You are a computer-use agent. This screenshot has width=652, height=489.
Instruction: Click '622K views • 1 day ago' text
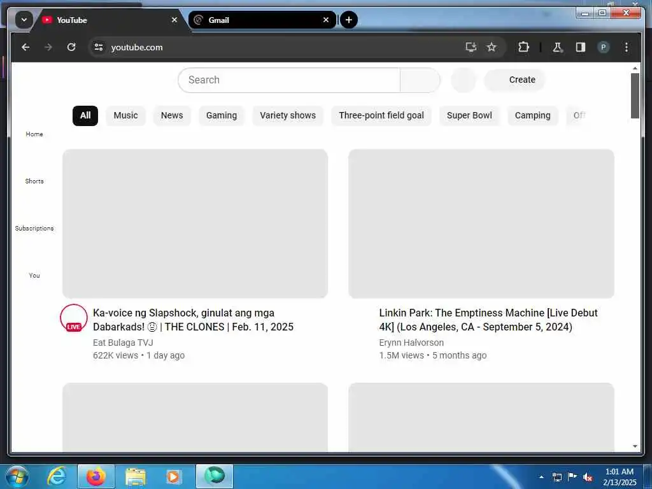point(139,355)
